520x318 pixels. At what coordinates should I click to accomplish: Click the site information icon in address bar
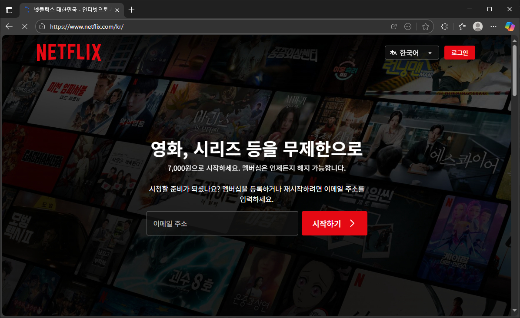pos(42,26)
